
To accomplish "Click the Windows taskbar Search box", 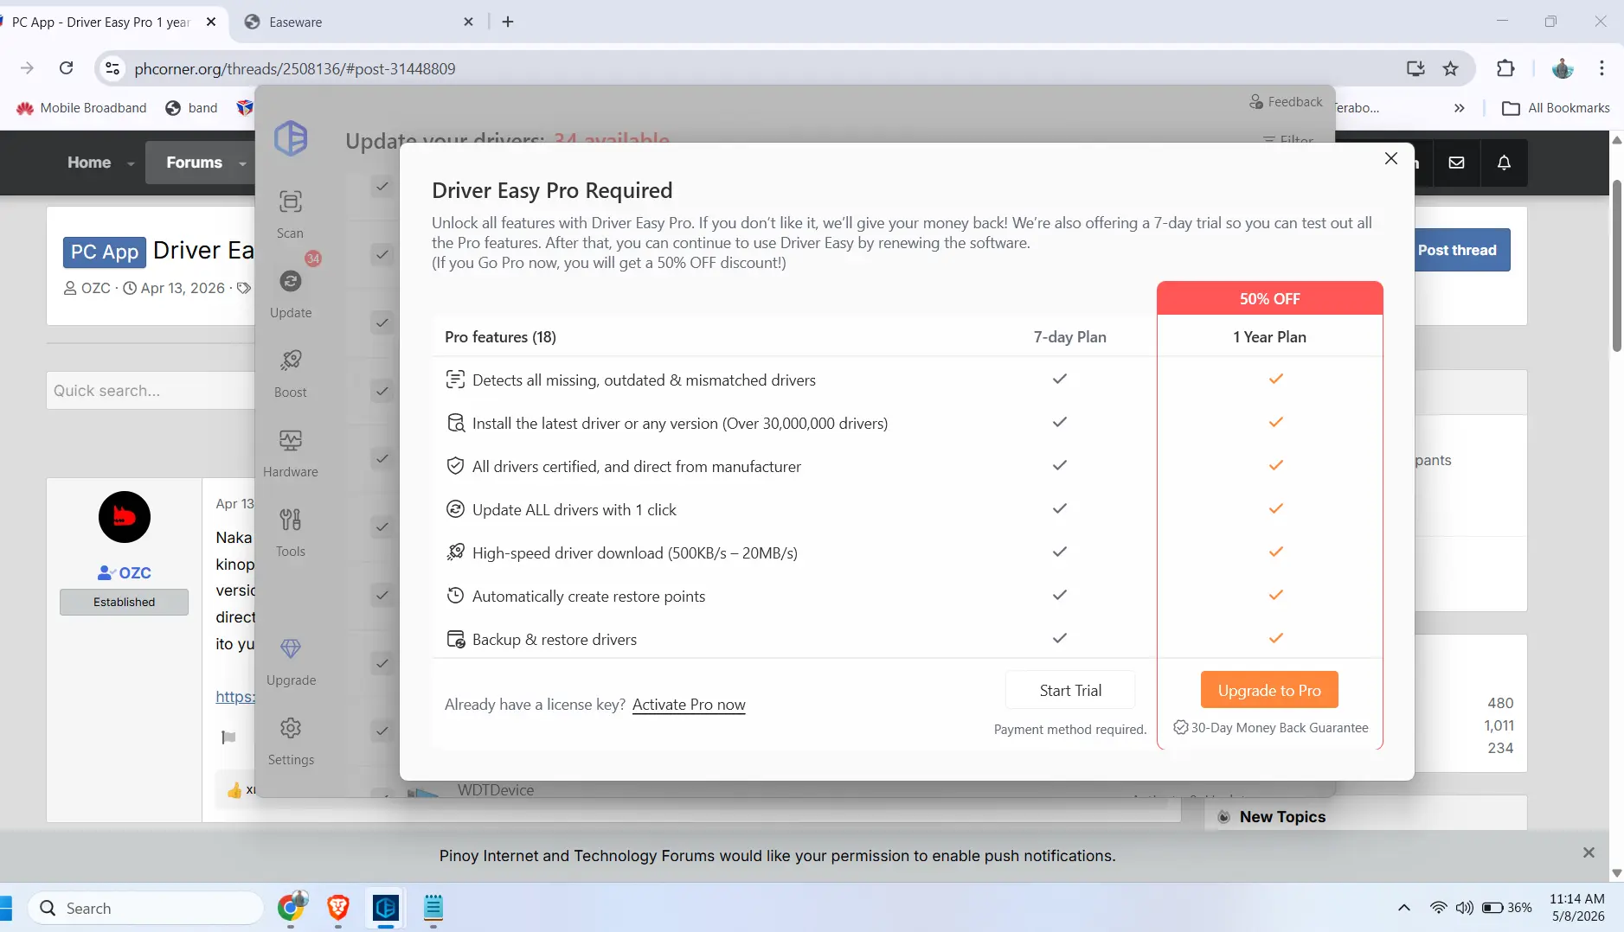I will [x=145, y=908].
